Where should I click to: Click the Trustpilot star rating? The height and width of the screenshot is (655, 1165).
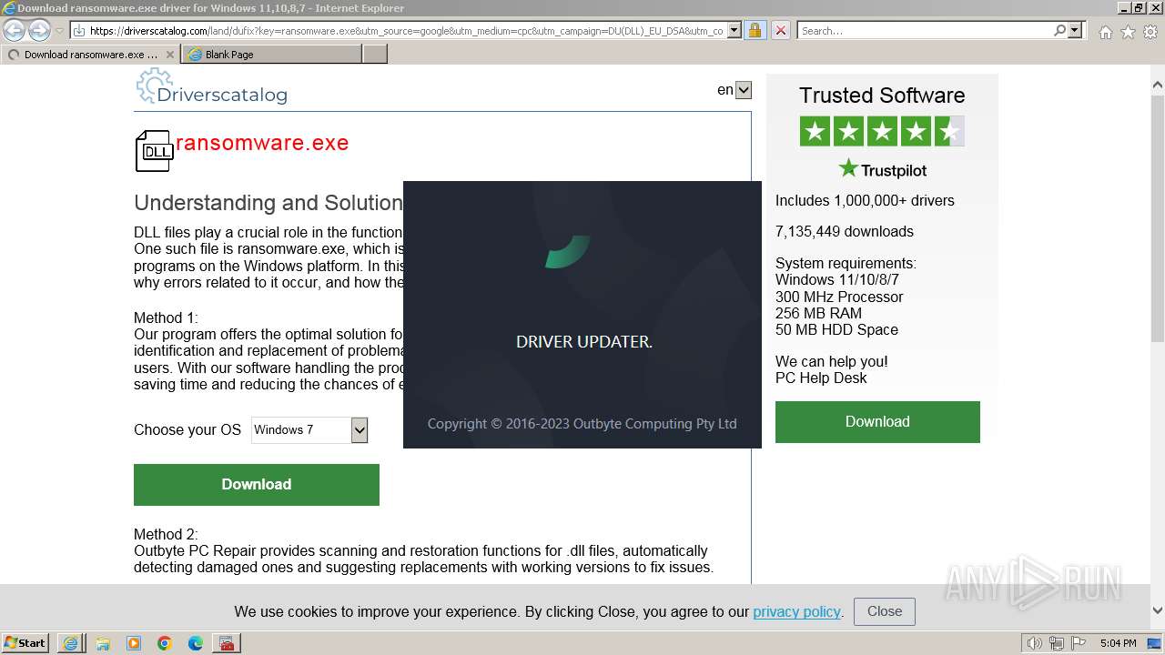[x=882, y=132]
